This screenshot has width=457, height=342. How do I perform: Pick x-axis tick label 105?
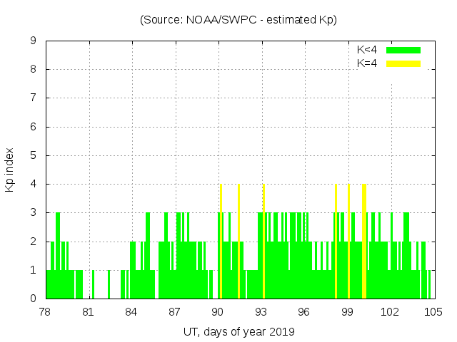pyautogui.click(x=433, y=311)
